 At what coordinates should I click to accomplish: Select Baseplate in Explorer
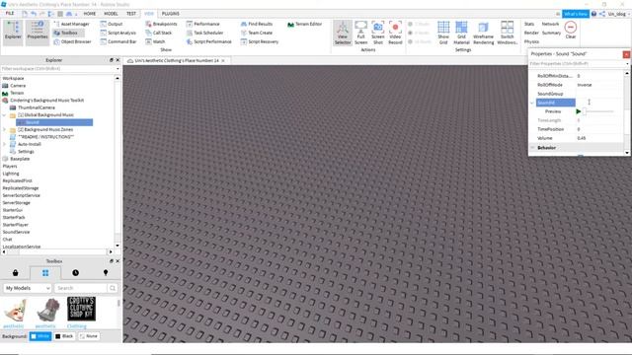pos(20,159)
